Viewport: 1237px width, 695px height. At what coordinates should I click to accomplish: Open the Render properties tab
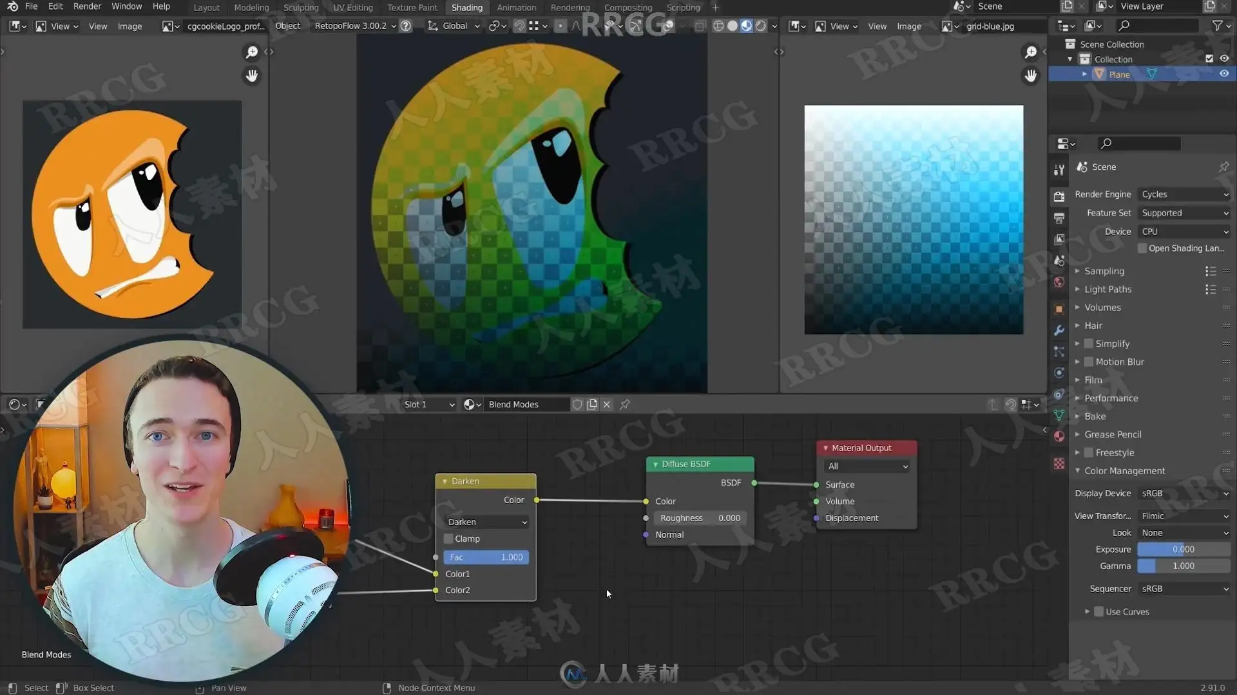pos(1059,196)
